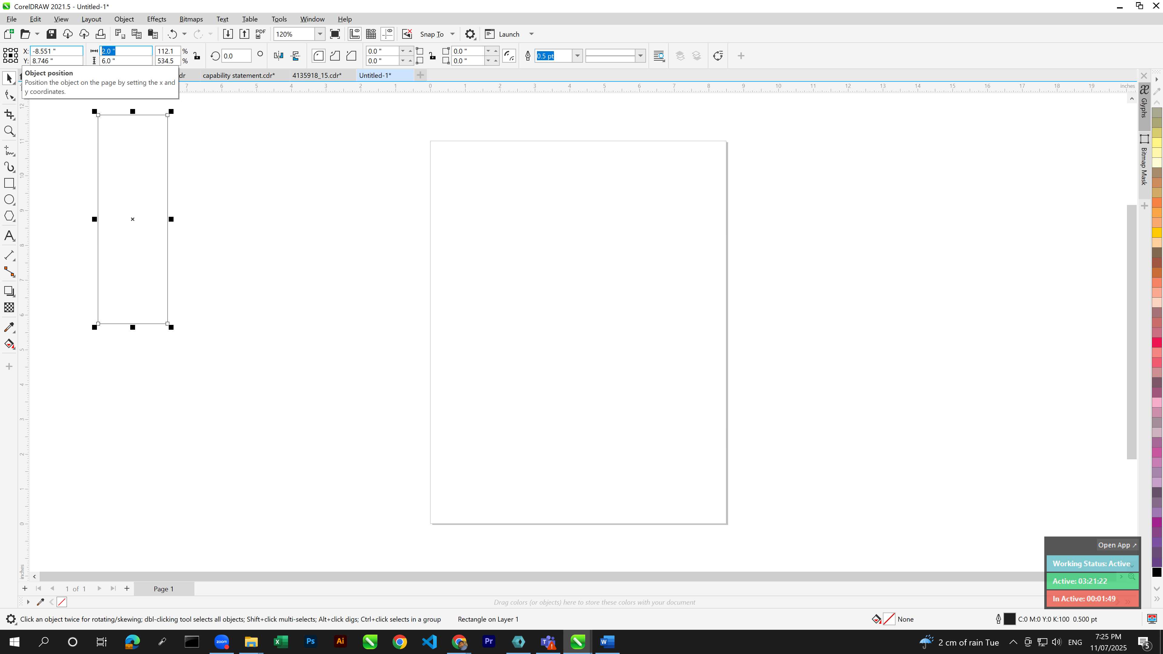Click the Page 1 tab
This screenshot has height=654, width=1163.
pos(164,589)
